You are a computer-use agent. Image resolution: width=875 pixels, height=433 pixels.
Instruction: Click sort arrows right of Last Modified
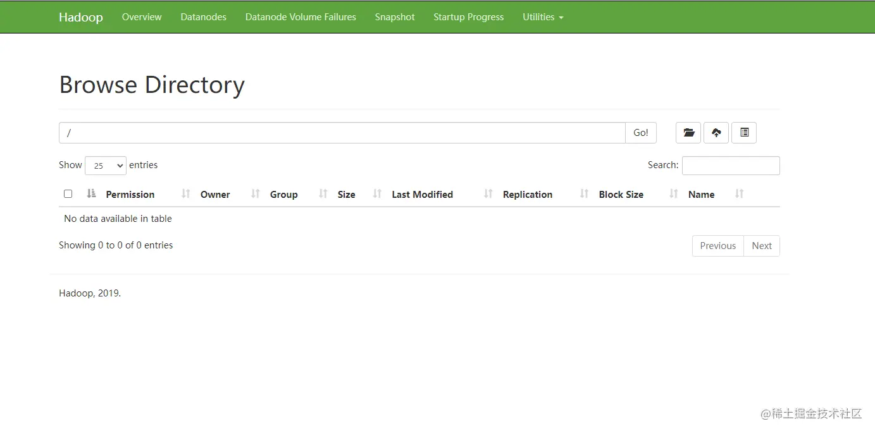click(488, 194)
